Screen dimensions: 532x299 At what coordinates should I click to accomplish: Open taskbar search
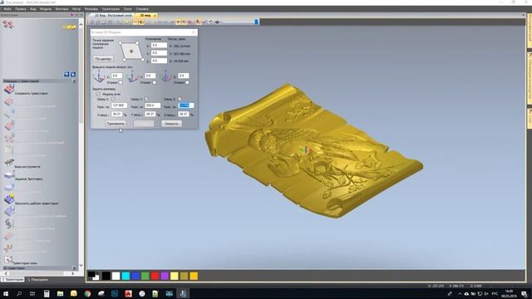tap(19, 293)
